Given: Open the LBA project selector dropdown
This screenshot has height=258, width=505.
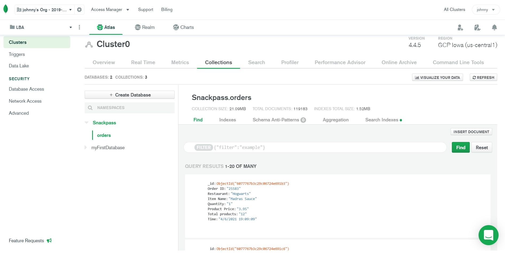Looking at the screenshot, I should pos(41,27).
